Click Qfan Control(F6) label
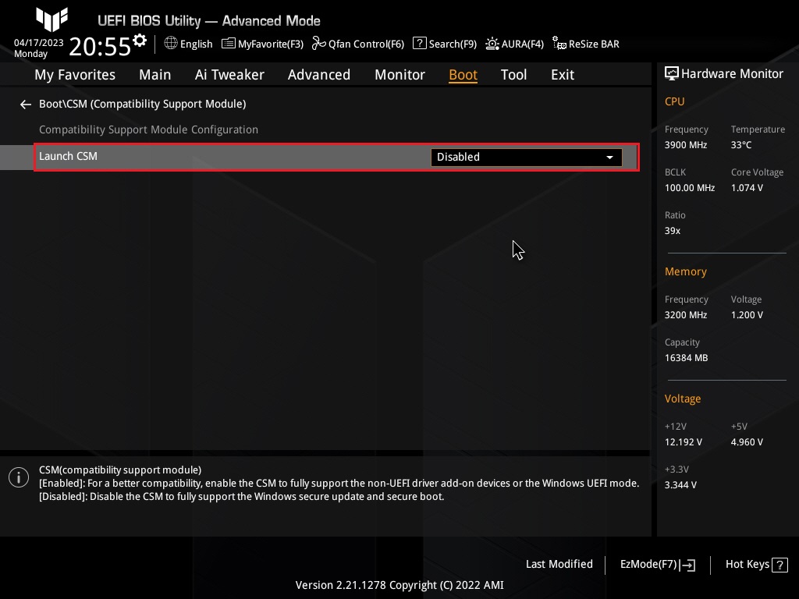Screen dimensions: 799x599 click(366, 44)
